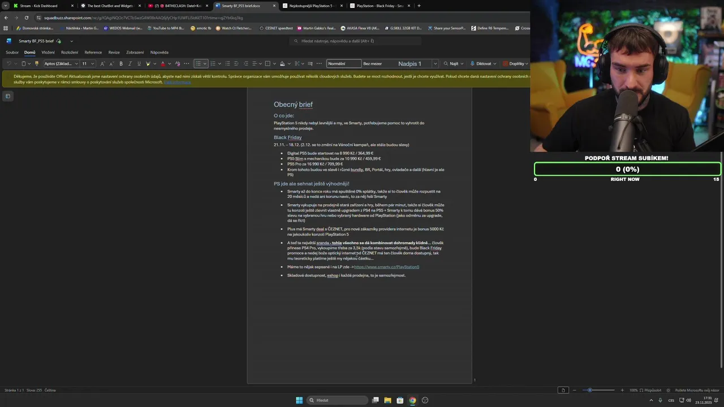724x407 pixels.
Task: Reload the browser page
Action: pyautogui.click(x=26, y=18)
